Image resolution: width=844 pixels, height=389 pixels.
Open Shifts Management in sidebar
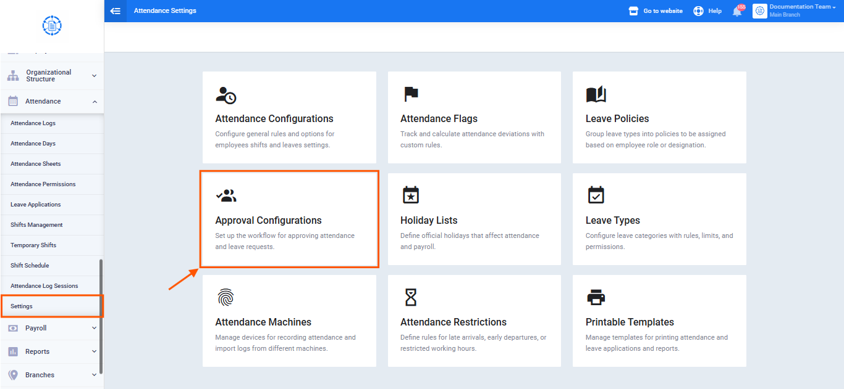pos(52,225)
